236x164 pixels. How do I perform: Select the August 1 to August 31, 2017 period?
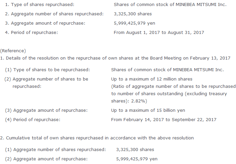pyautogui.click(x=159, y=33)
